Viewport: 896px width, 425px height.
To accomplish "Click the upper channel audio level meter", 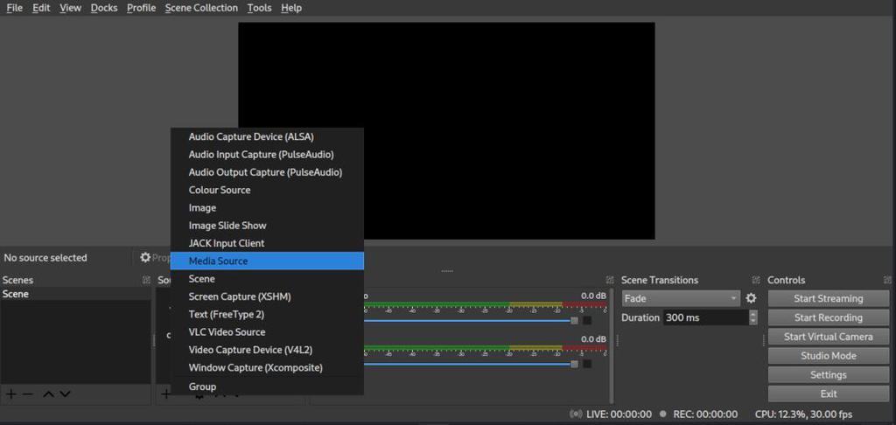I will click(x=485, y=305).
